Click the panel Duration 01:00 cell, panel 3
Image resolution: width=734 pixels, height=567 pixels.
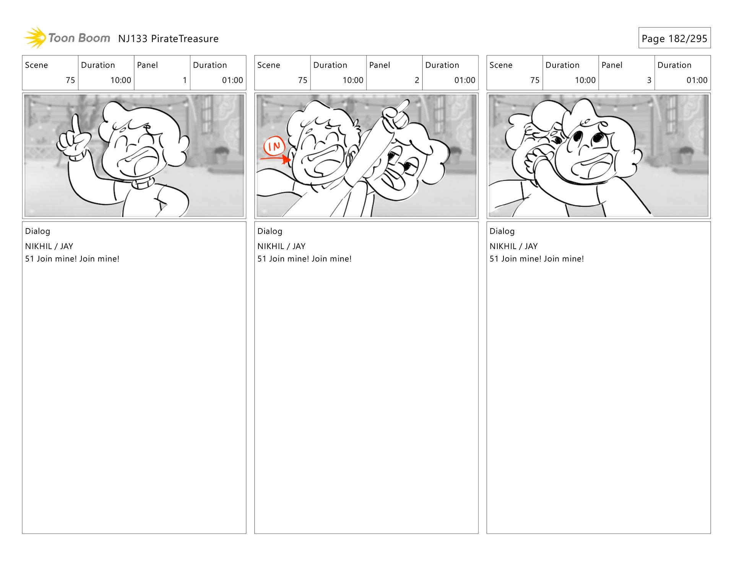click(683, 73)
